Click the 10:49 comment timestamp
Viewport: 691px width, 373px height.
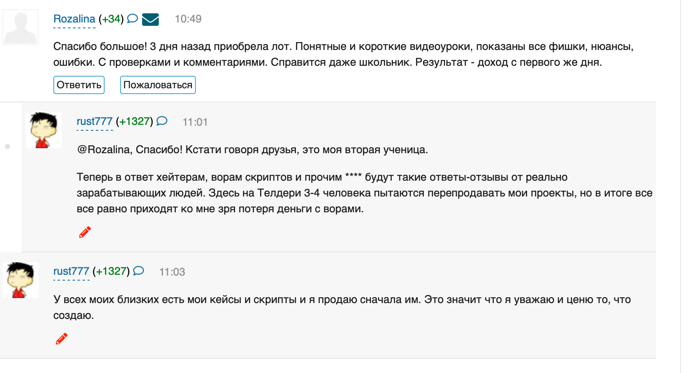[x=188, y=19]
